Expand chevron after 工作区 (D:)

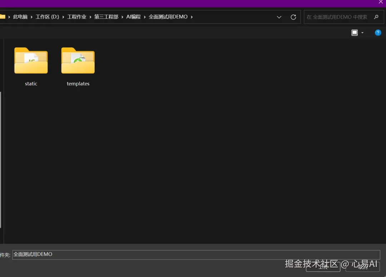pyautogui.click(x=63, y=17)
